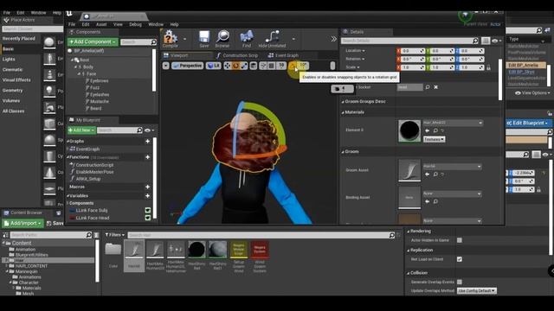Toggle Generate Overlap Events checkbox
Viewport: 554px width, 311px height.
[x=460, y=282]
